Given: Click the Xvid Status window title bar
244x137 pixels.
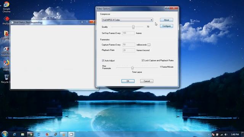Looking at the screenshot, I should point(45,22).
